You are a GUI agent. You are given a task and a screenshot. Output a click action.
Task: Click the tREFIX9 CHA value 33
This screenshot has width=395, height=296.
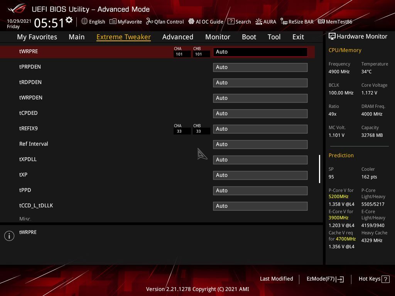[x=182, y=131]
